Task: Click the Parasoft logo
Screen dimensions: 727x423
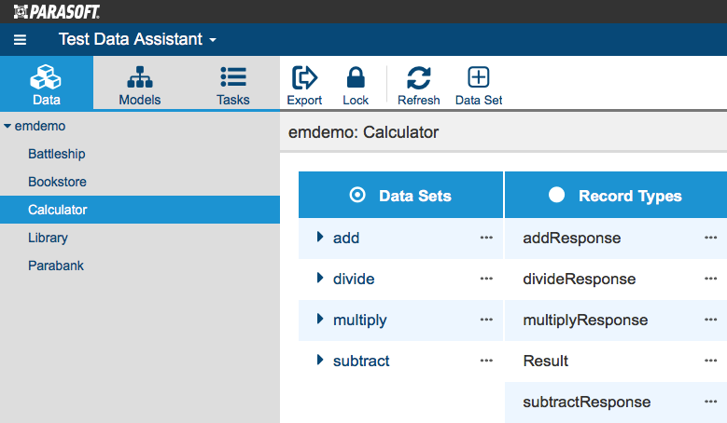Action: (57, 11)
